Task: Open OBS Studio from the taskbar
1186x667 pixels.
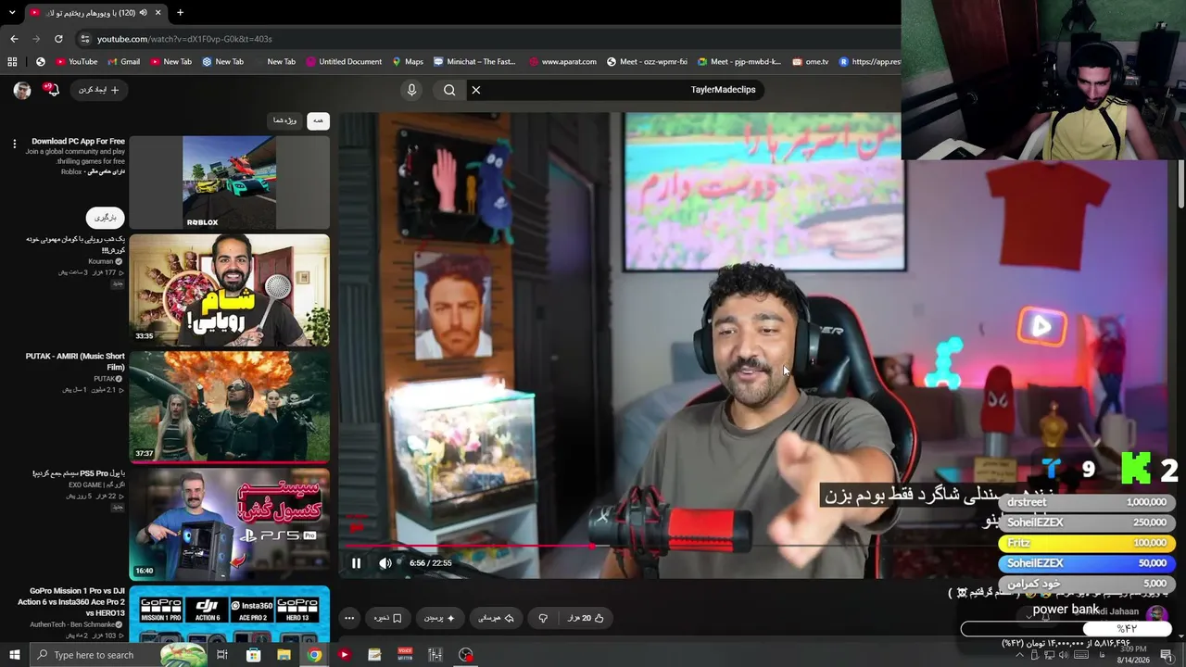Action: point(466,655)
